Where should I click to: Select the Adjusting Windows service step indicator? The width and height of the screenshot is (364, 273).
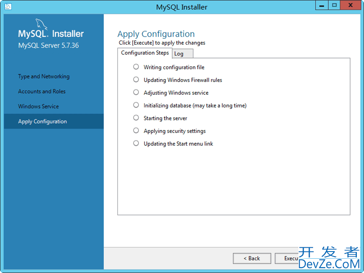(136, 93)
